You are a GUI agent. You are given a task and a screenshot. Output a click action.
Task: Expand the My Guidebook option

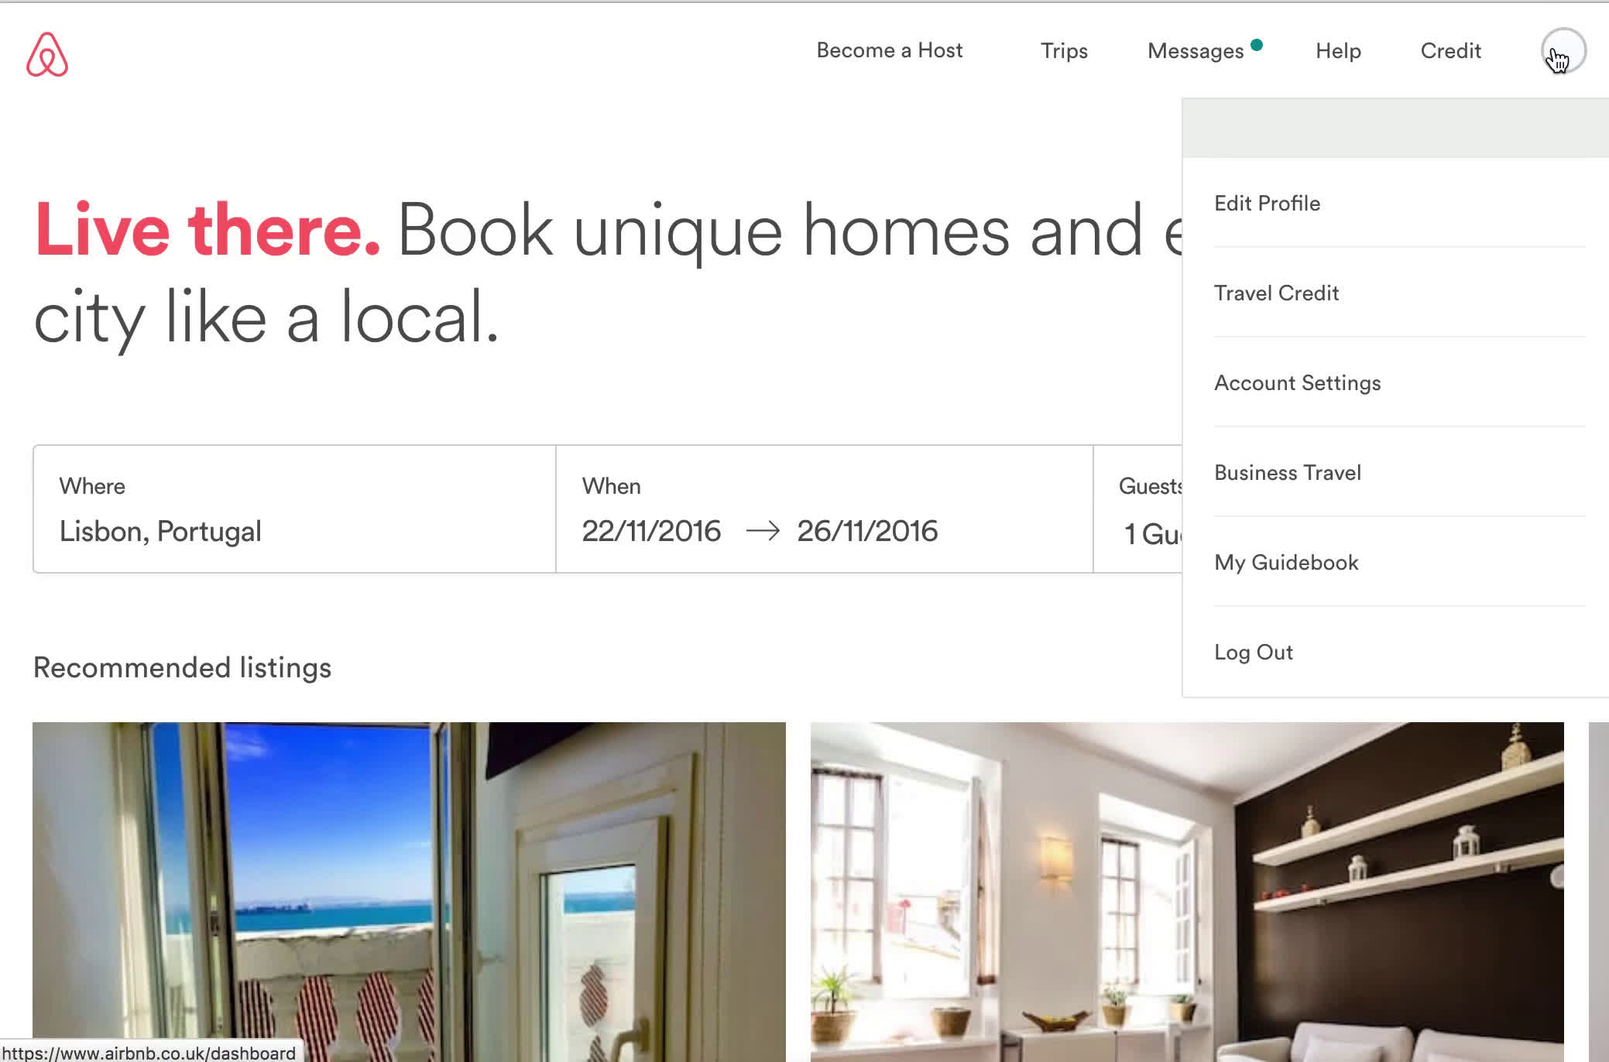point(1288,562)
